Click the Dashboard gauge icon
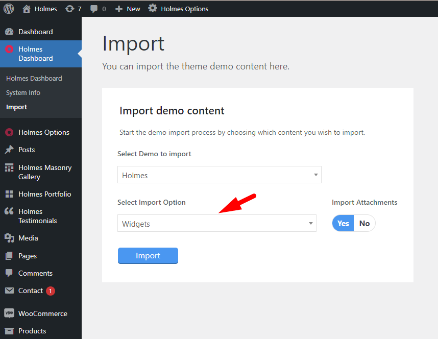This screenshot has width=438, height=339. 9,32
